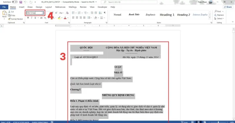
Task: Open Change Case (Aa) dropdown
Action: pos(61,13)
